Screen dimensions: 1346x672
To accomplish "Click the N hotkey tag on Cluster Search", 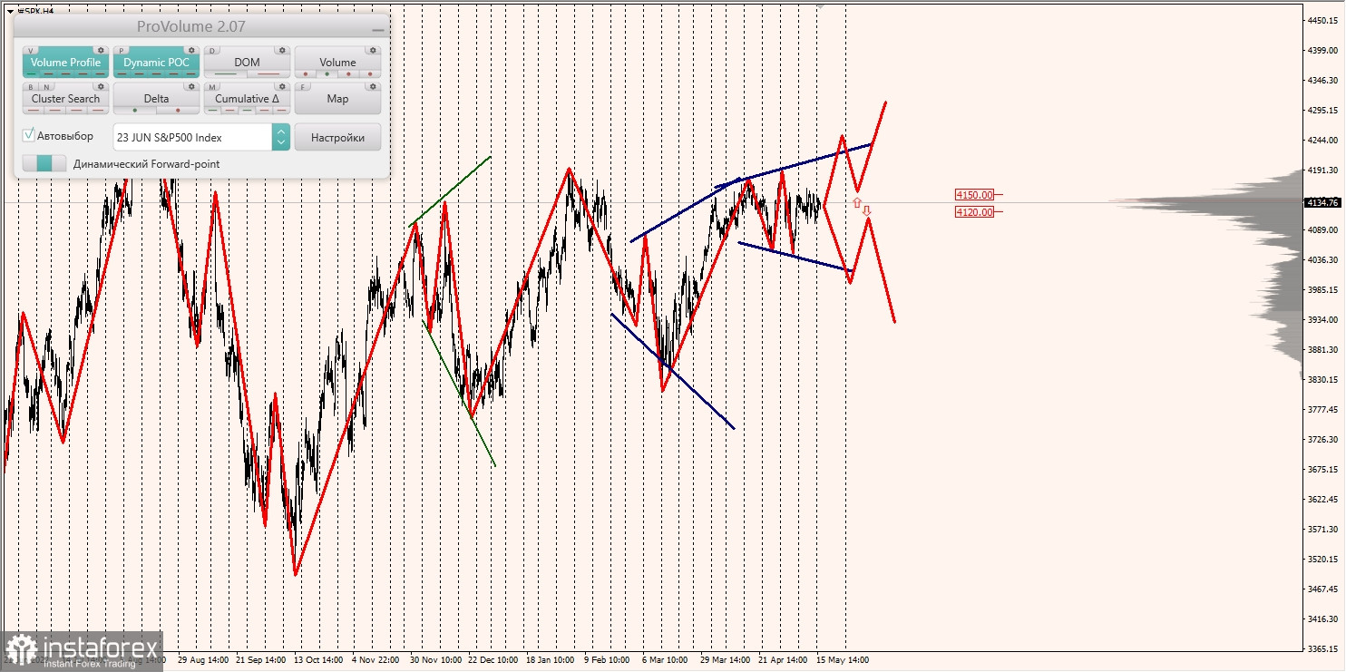I will click(45, 87).
